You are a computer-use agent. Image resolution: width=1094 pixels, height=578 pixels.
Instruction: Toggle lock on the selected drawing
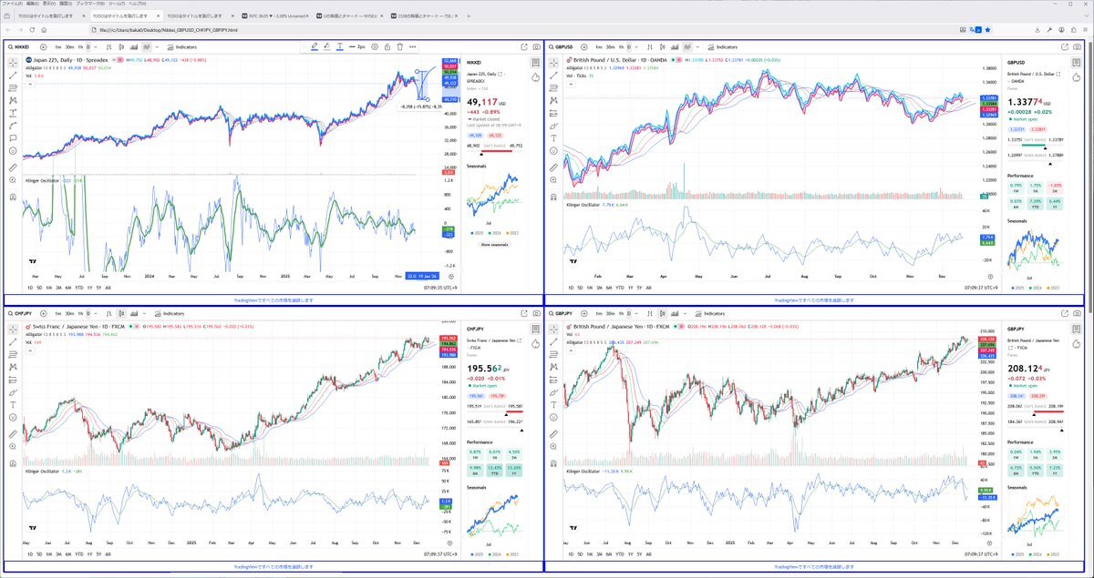[387, 46]
